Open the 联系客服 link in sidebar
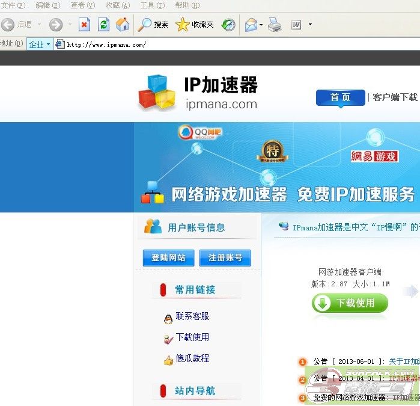Viewport: 420px width, 406px height. pyautogui.click(x=192, y=316)
